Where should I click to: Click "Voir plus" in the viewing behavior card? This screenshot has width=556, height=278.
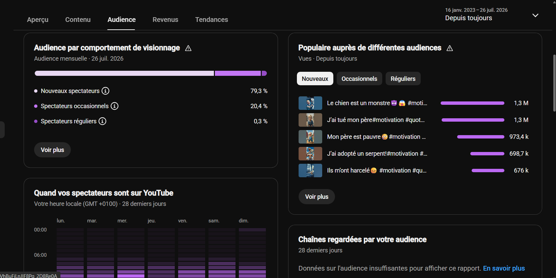tap(52, 150)
